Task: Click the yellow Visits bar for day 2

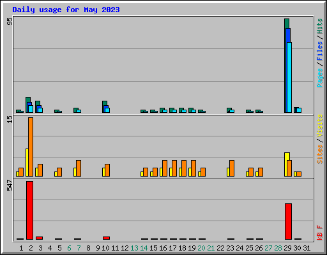Action: [x=27, y=163]
